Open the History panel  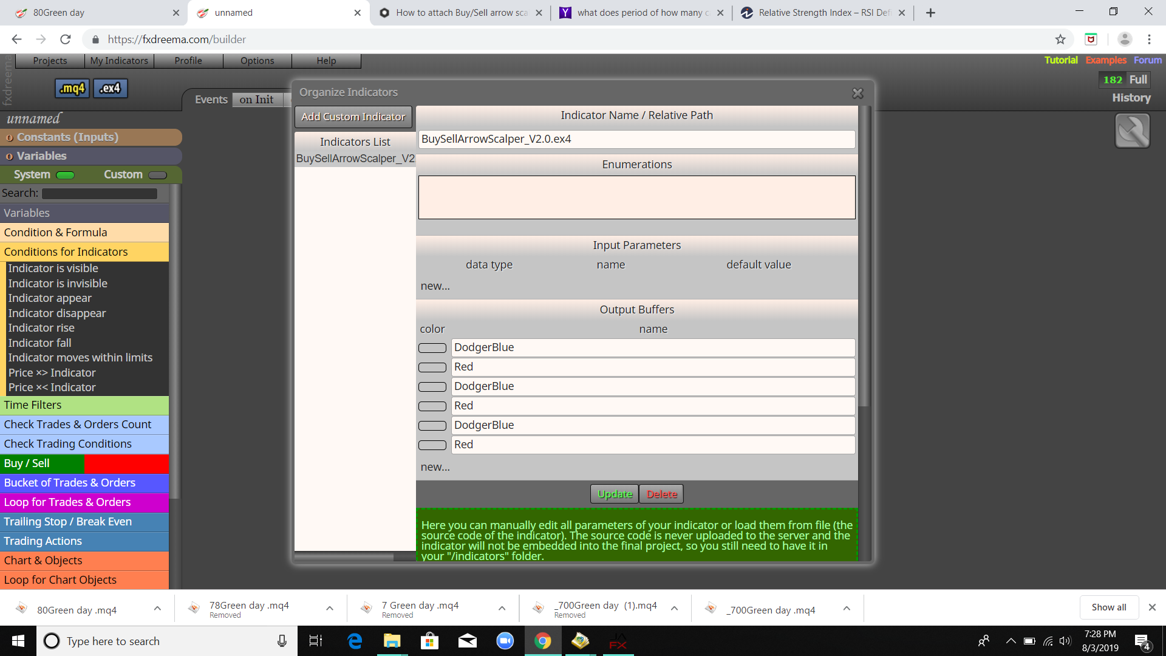(x=1131, y=98)
